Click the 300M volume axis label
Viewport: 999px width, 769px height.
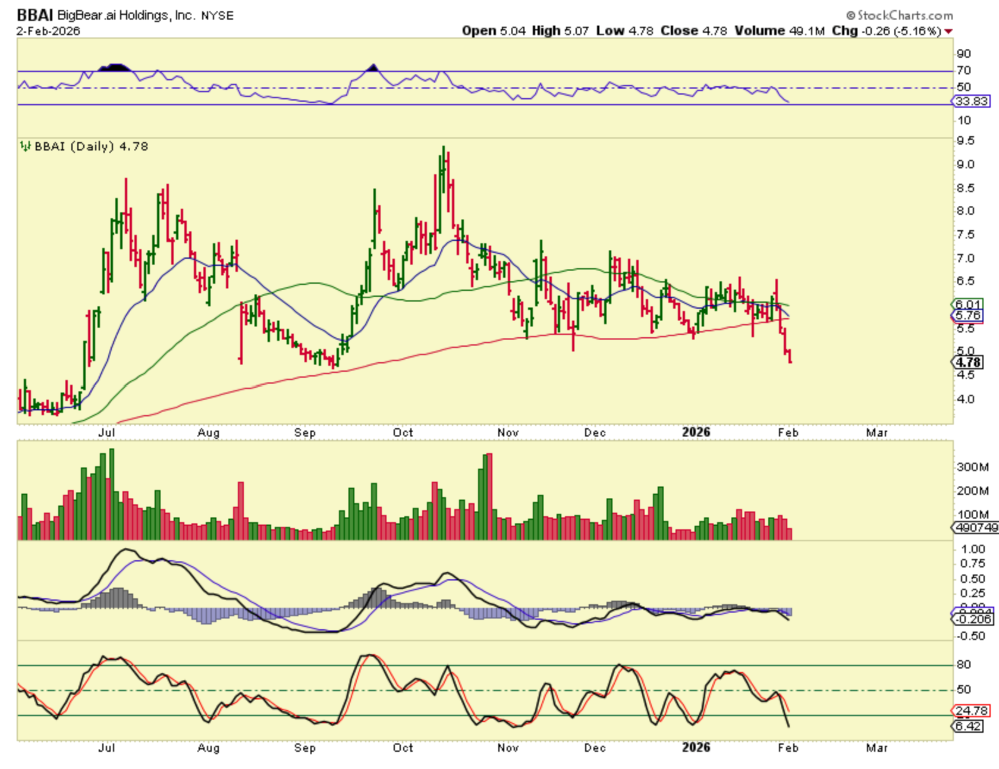pyautogui.click(x=972, y=467)
